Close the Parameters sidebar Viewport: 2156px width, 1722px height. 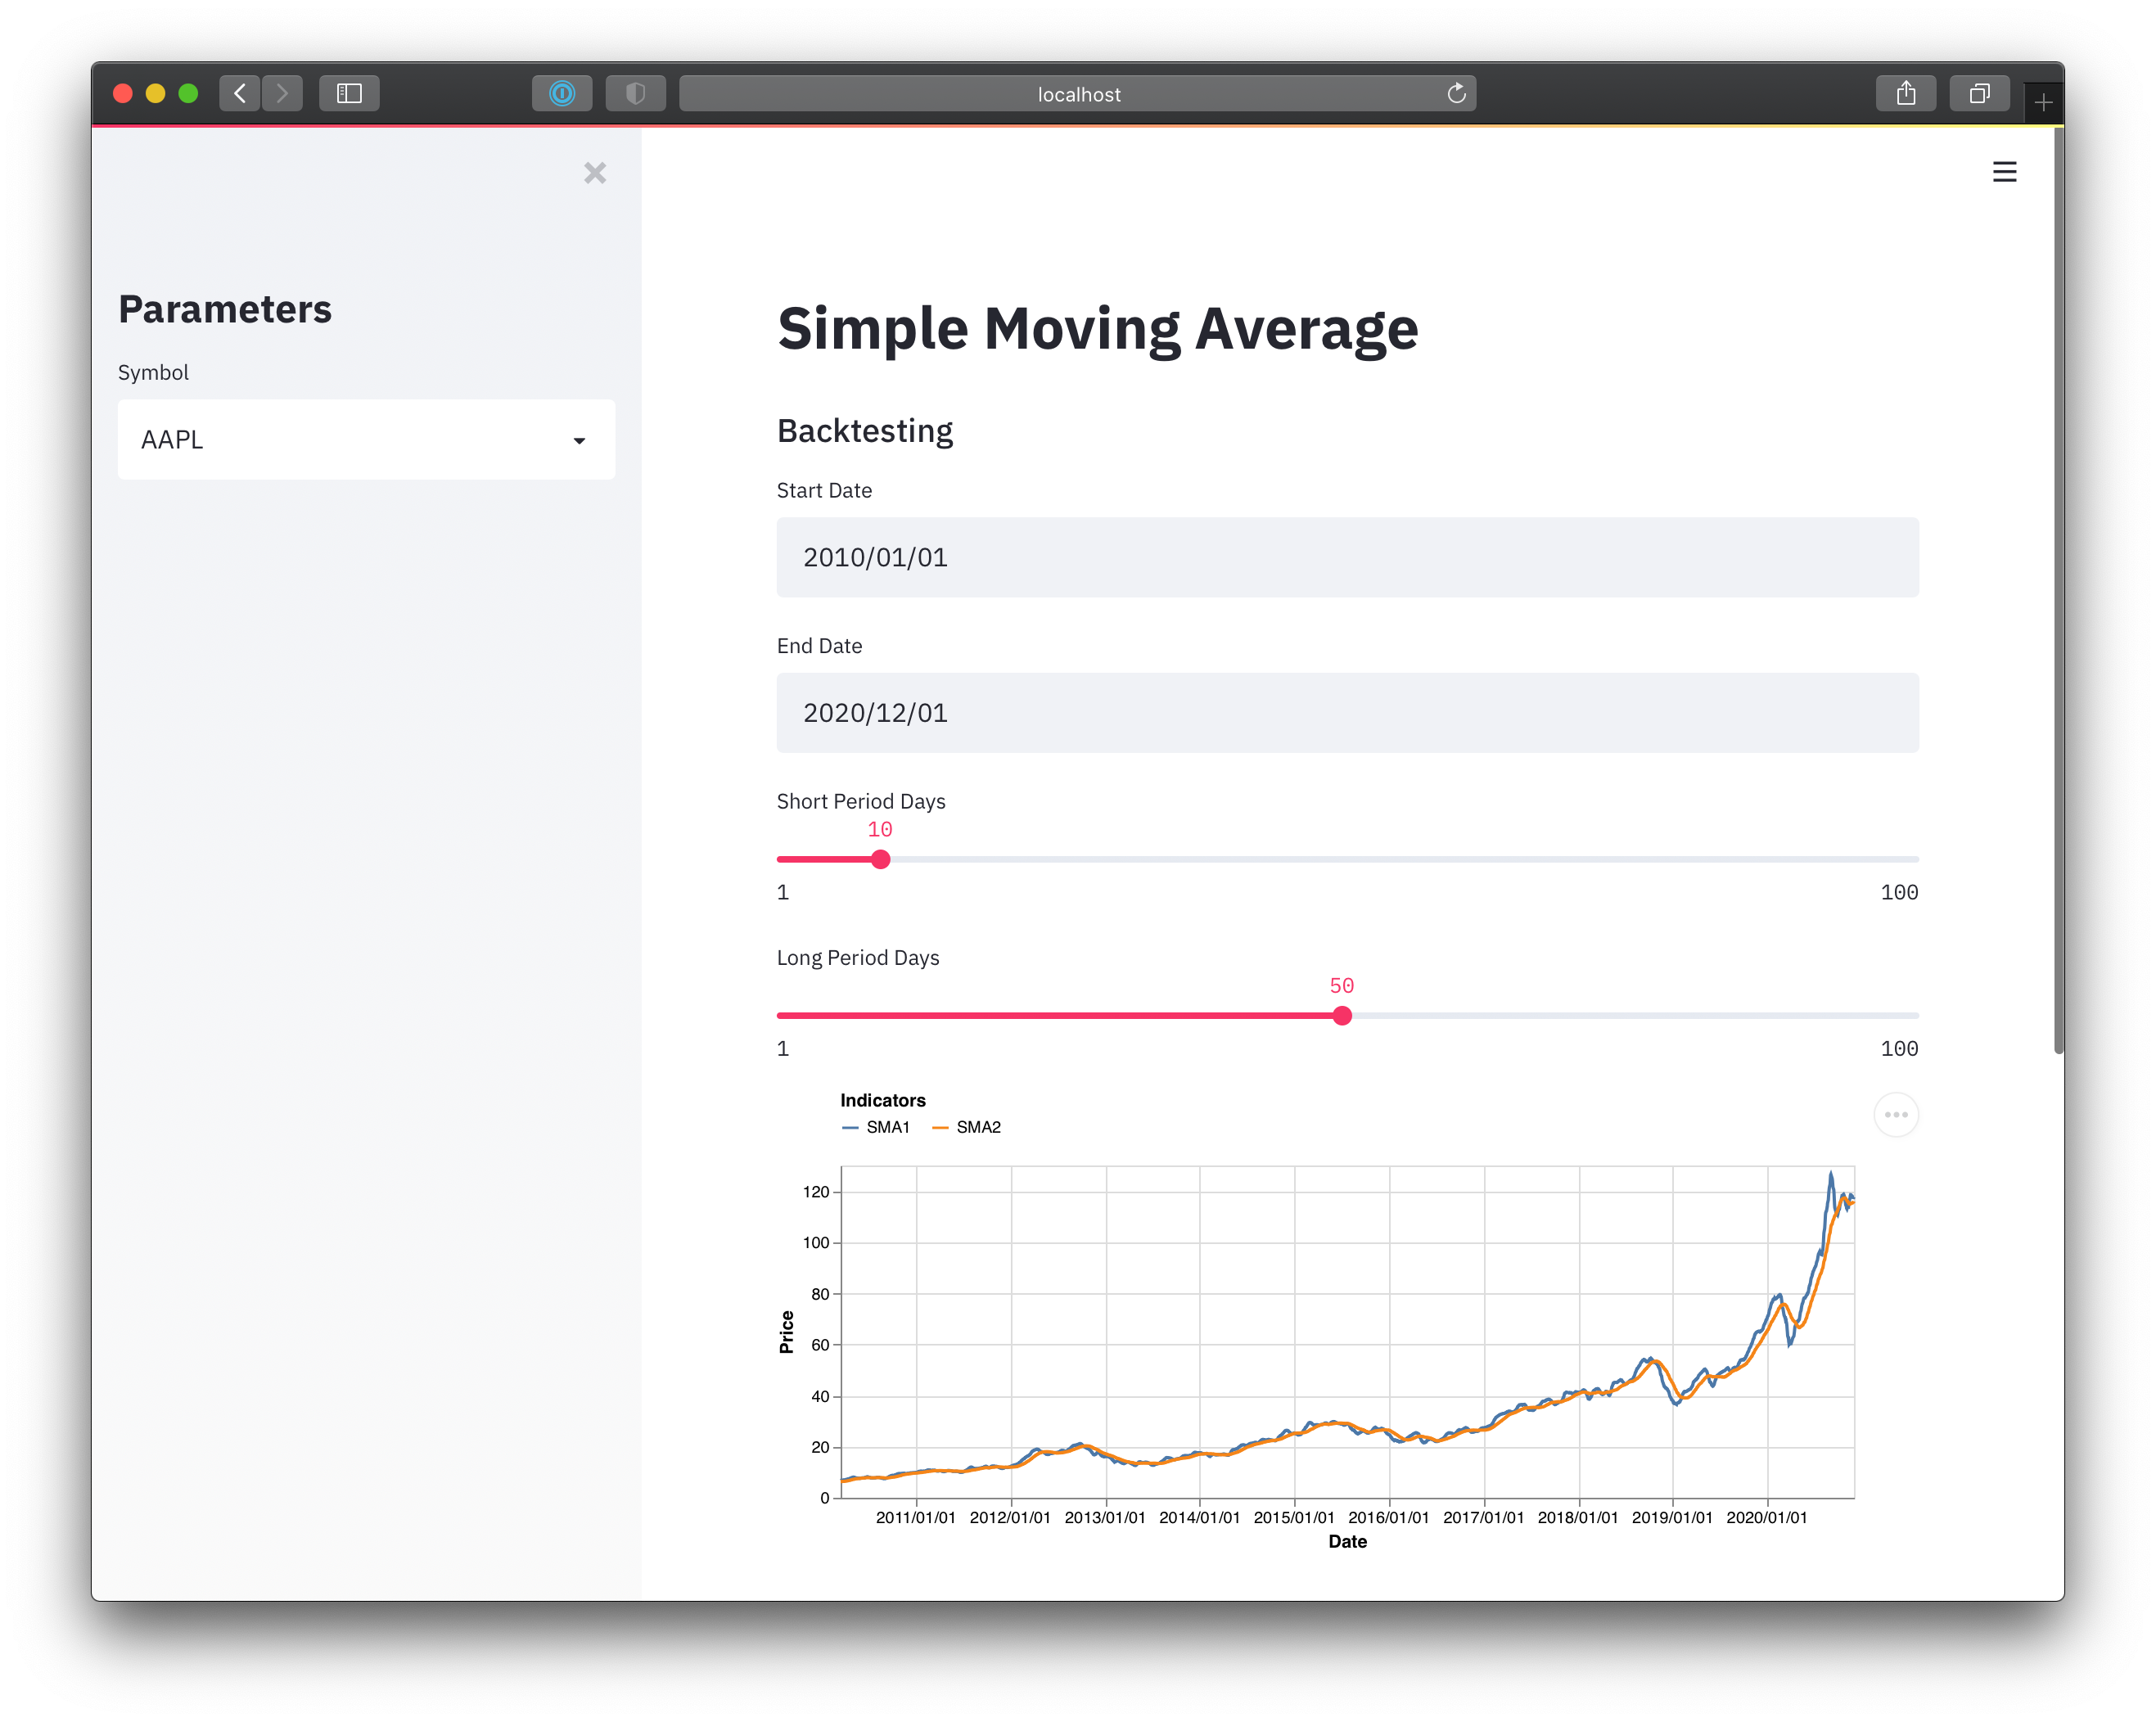point(595,173)
